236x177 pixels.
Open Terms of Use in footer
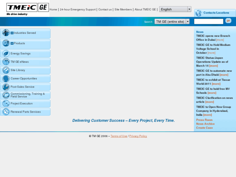(119, 136)
